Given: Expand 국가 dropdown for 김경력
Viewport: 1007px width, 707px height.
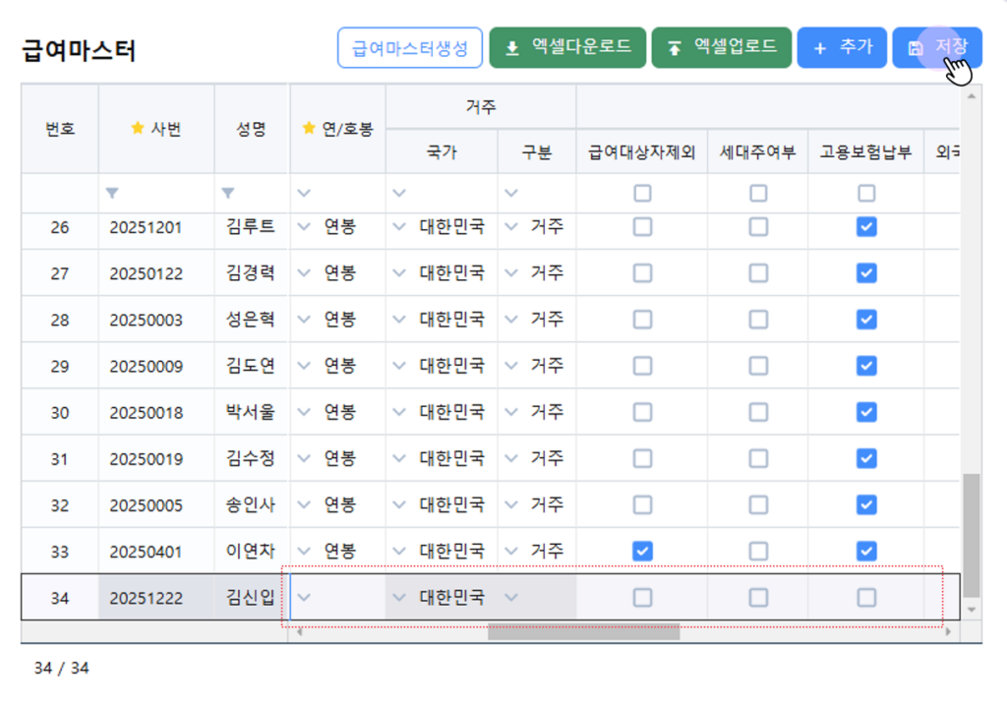Looking at the screenshot, I should tap(398, 273).
